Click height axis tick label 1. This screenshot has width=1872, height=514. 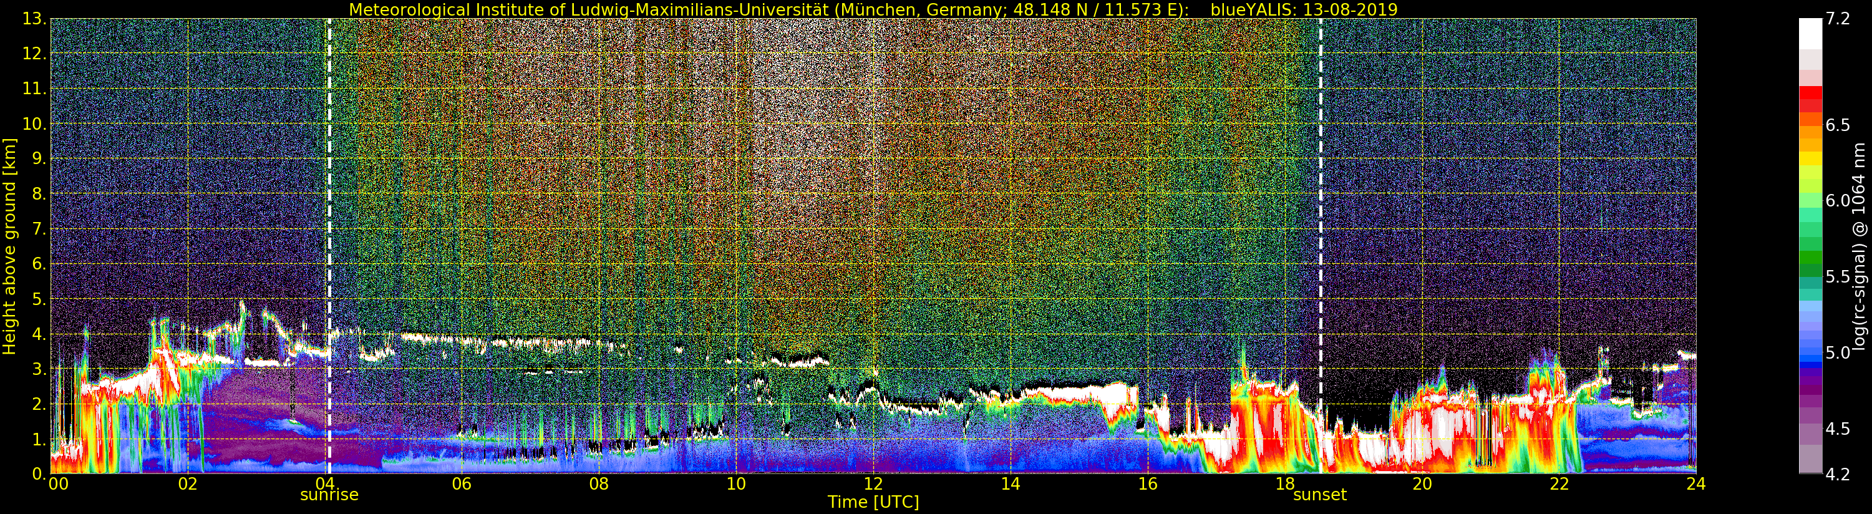(x=39, y=439)
